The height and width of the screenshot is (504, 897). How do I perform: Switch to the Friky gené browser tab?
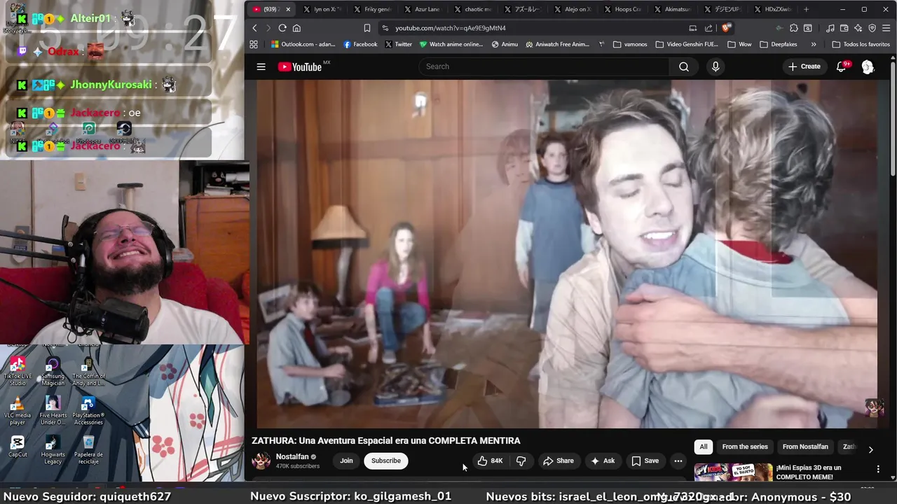(371, 9)
